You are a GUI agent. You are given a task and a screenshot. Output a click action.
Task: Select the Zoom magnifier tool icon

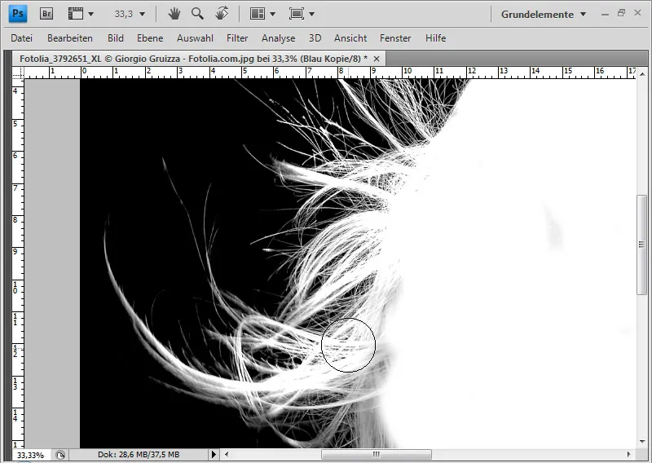pos(197,14)
